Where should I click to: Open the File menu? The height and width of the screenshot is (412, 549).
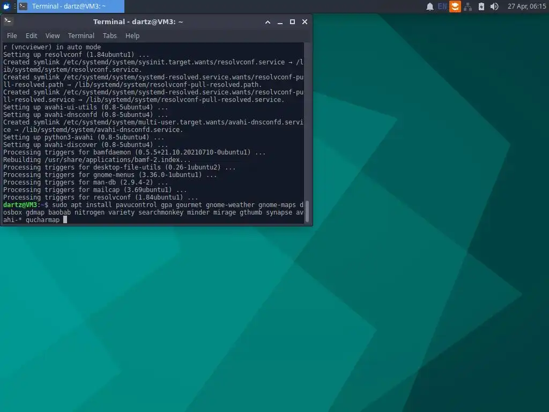[12, 36]
